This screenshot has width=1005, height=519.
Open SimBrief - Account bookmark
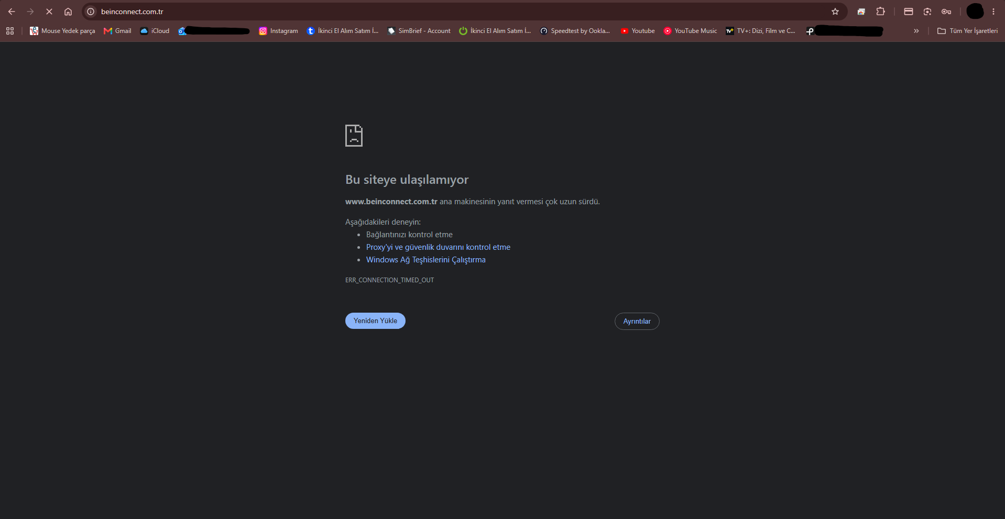click(x=419, y=31)
